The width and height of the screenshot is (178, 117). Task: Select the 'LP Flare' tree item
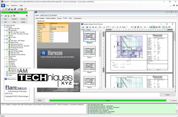pyautogui.click(x=13, y=37)
